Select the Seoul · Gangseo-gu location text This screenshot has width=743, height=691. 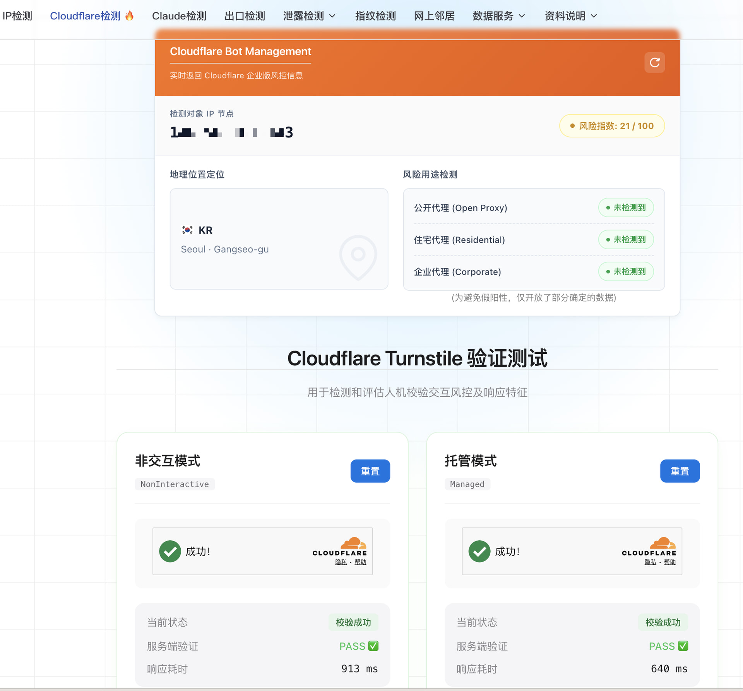pos(225,249)
